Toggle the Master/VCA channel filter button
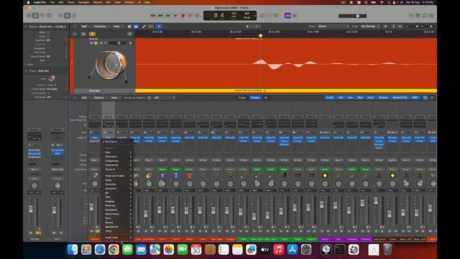460x259 pixels. [x=400, y=98]
